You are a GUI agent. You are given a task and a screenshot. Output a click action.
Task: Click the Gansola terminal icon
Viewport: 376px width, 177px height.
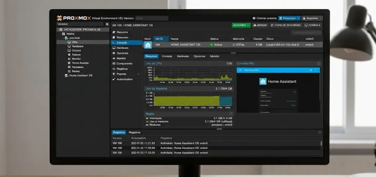click(114, 43)
